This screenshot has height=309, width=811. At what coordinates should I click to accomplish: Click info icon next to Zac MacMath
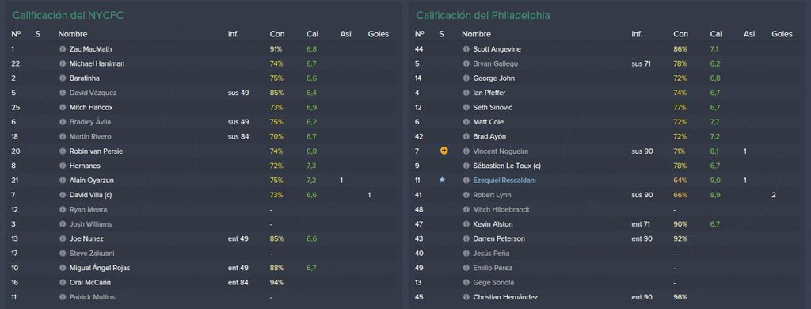pyautogui.click(x=63, y=49)
